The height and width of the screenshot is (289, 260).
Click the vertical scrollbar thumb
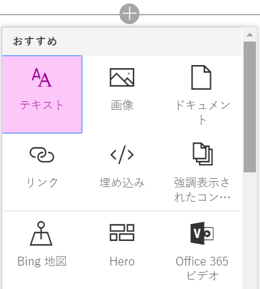[249, 107]
